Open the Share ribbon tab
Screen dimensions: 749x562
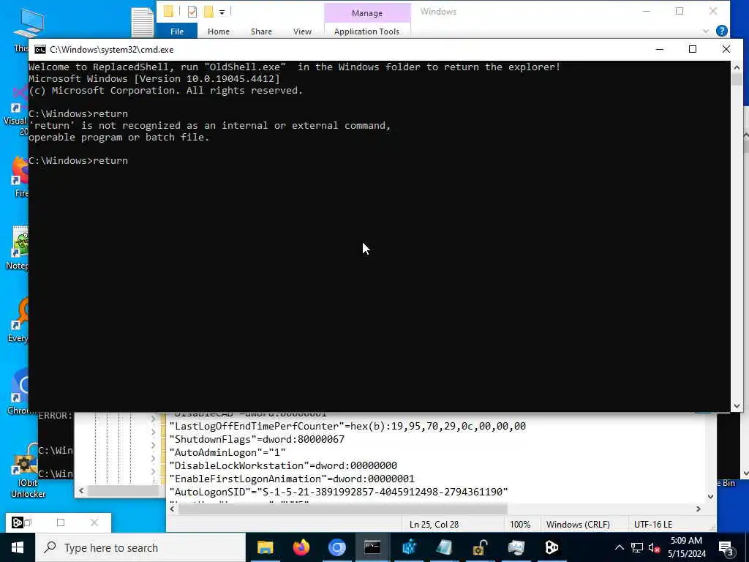(x=261, y=31)
